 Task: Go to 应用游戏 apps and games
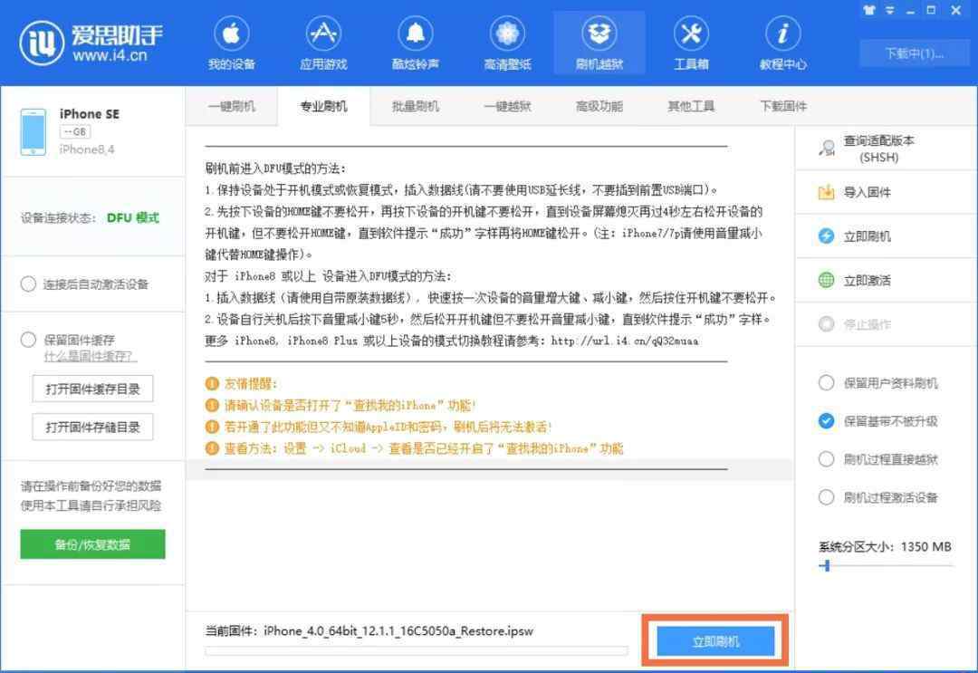323,43
